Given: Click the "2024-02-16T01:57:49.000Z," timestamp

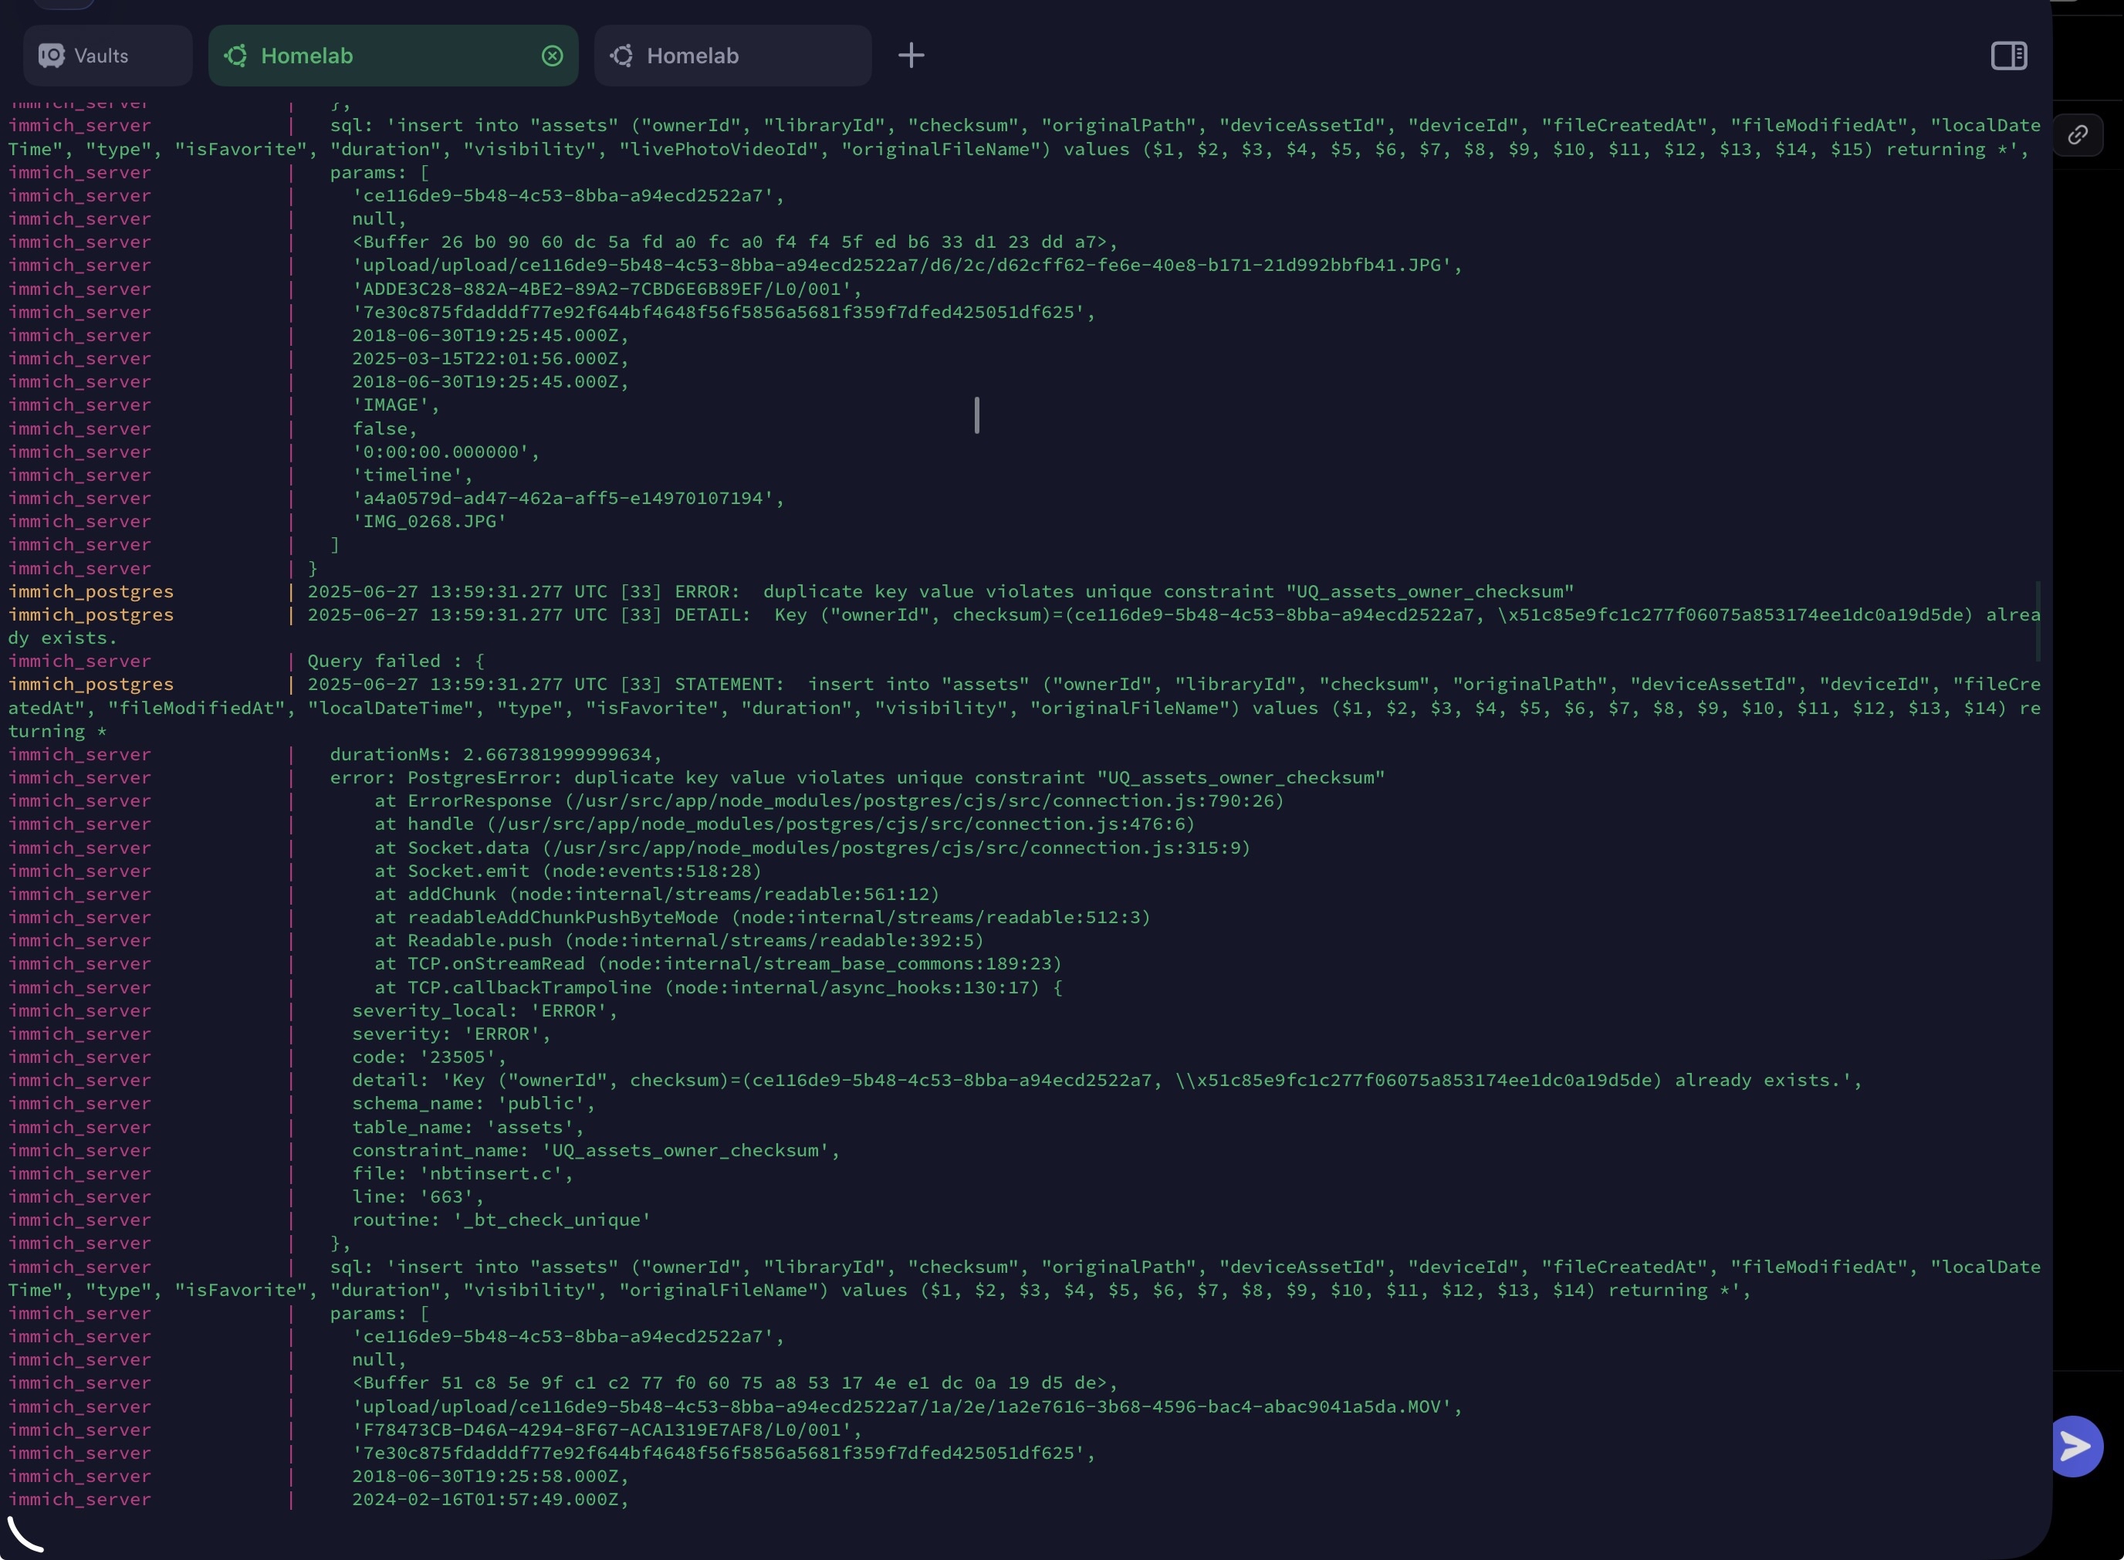Looking at the screenshot, I should tap(491, 1498).
